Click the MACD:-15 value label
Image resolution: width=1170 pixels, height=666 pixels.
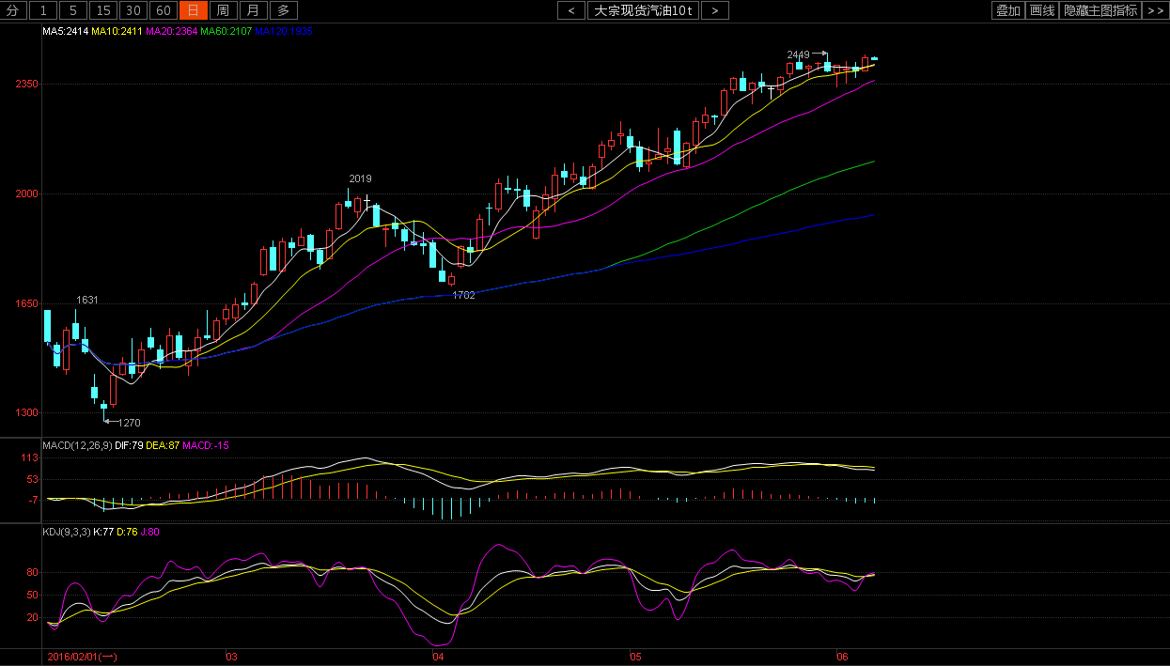(206, 444)
